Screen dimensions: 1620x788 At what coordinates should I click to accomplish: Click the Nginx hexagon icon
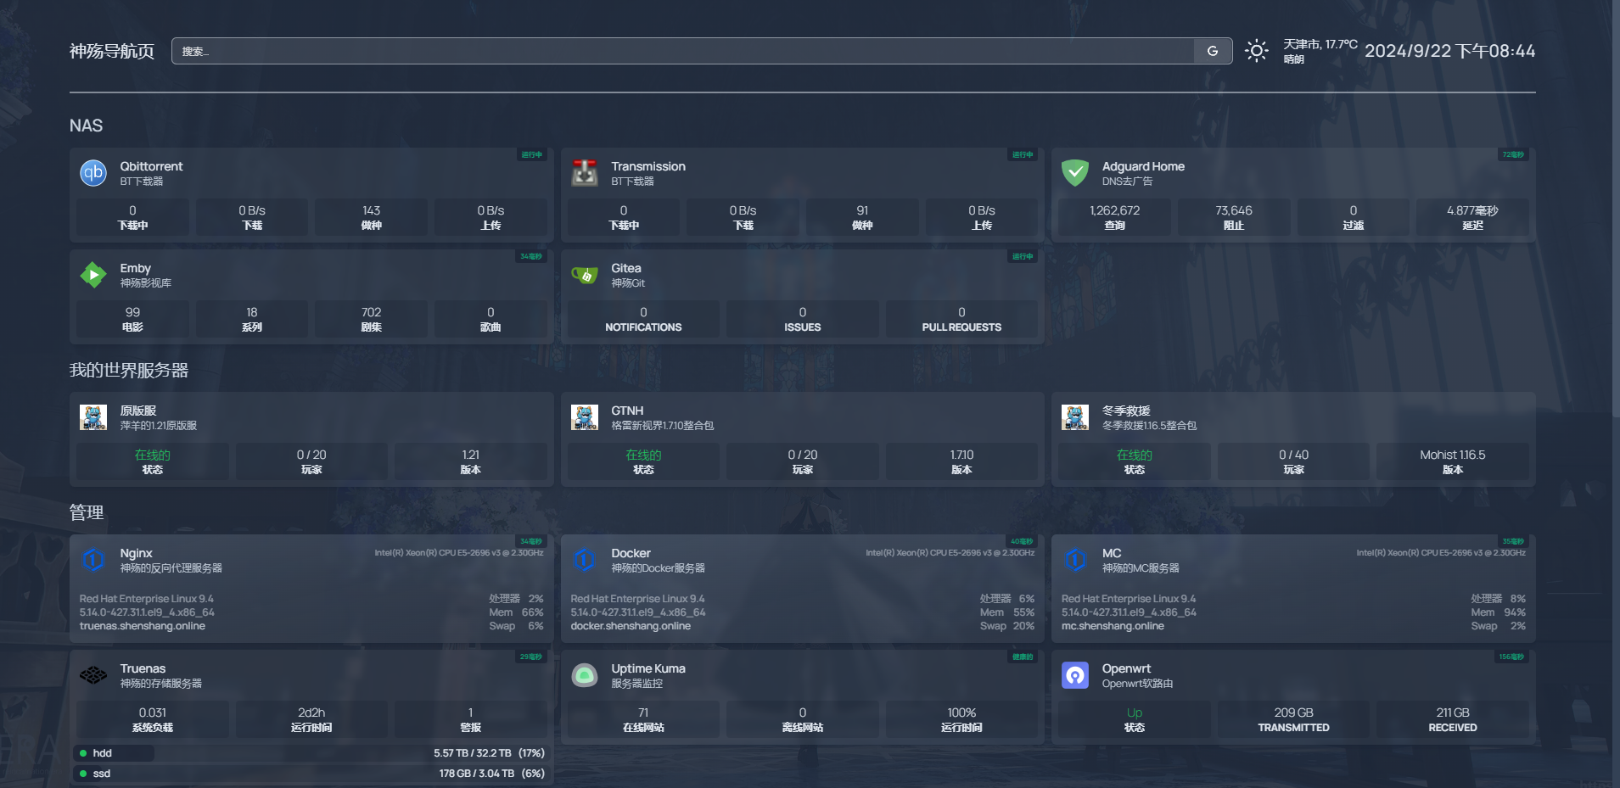point(93,560)
